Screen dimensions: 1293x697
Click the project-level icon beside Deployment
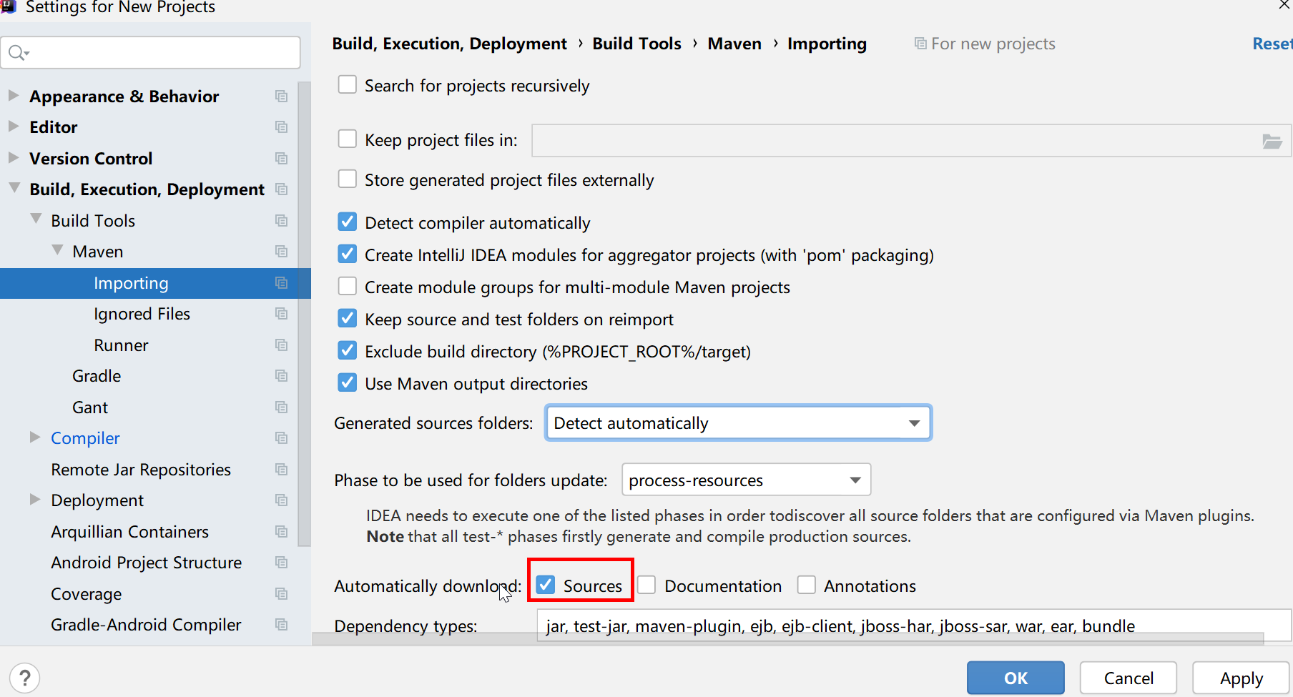281,500
